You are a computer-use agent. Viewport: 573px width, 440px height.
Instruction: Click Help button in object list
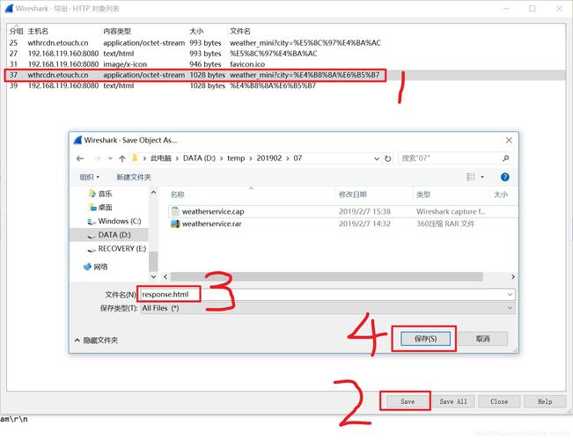click(545, 401)
